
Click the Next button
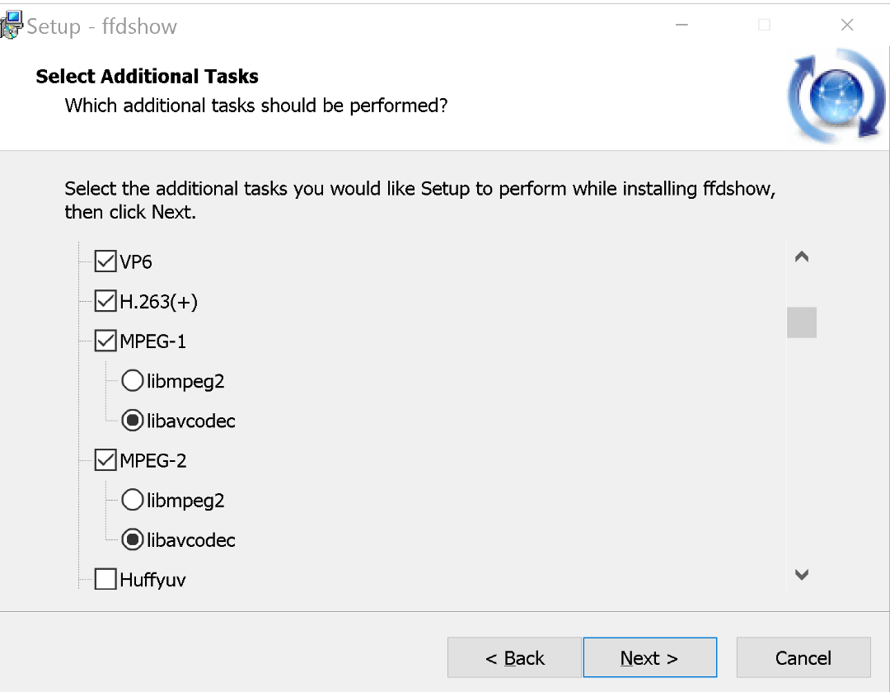pyautogui.click(x=649, y=657)
